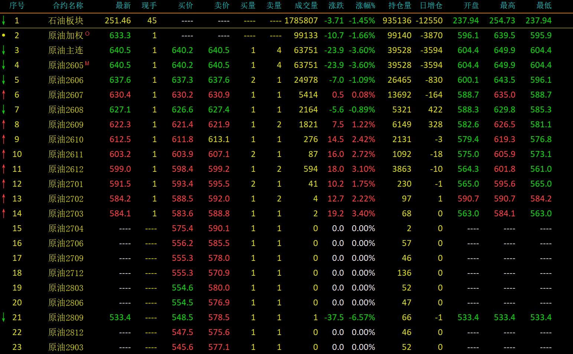Select the 原油2903 contract name
This screenshot has width=573, height=354.
(x=66, y=347)
